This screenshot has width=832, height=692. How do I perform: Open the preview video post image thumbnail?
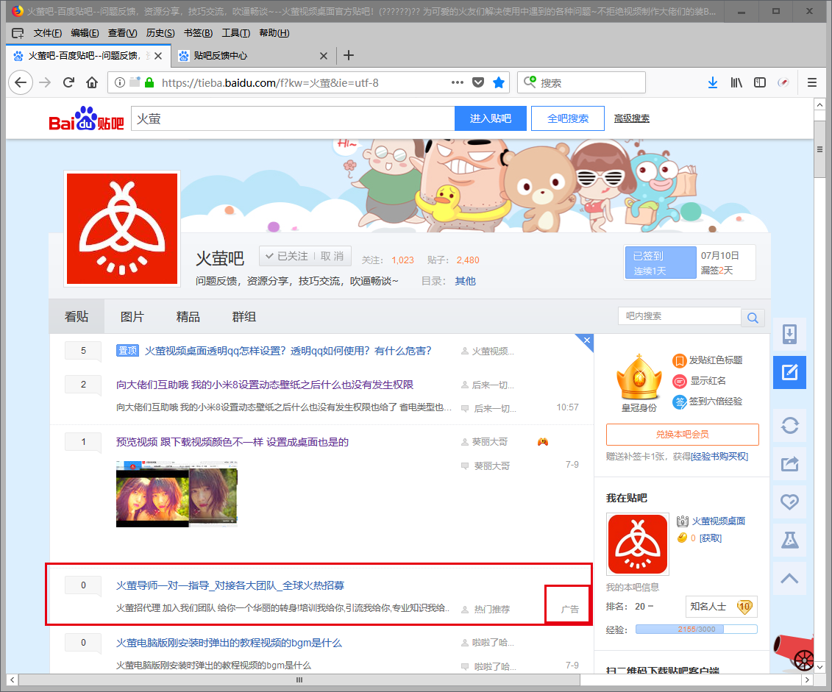pyautogui.click(x=177, y=493)
